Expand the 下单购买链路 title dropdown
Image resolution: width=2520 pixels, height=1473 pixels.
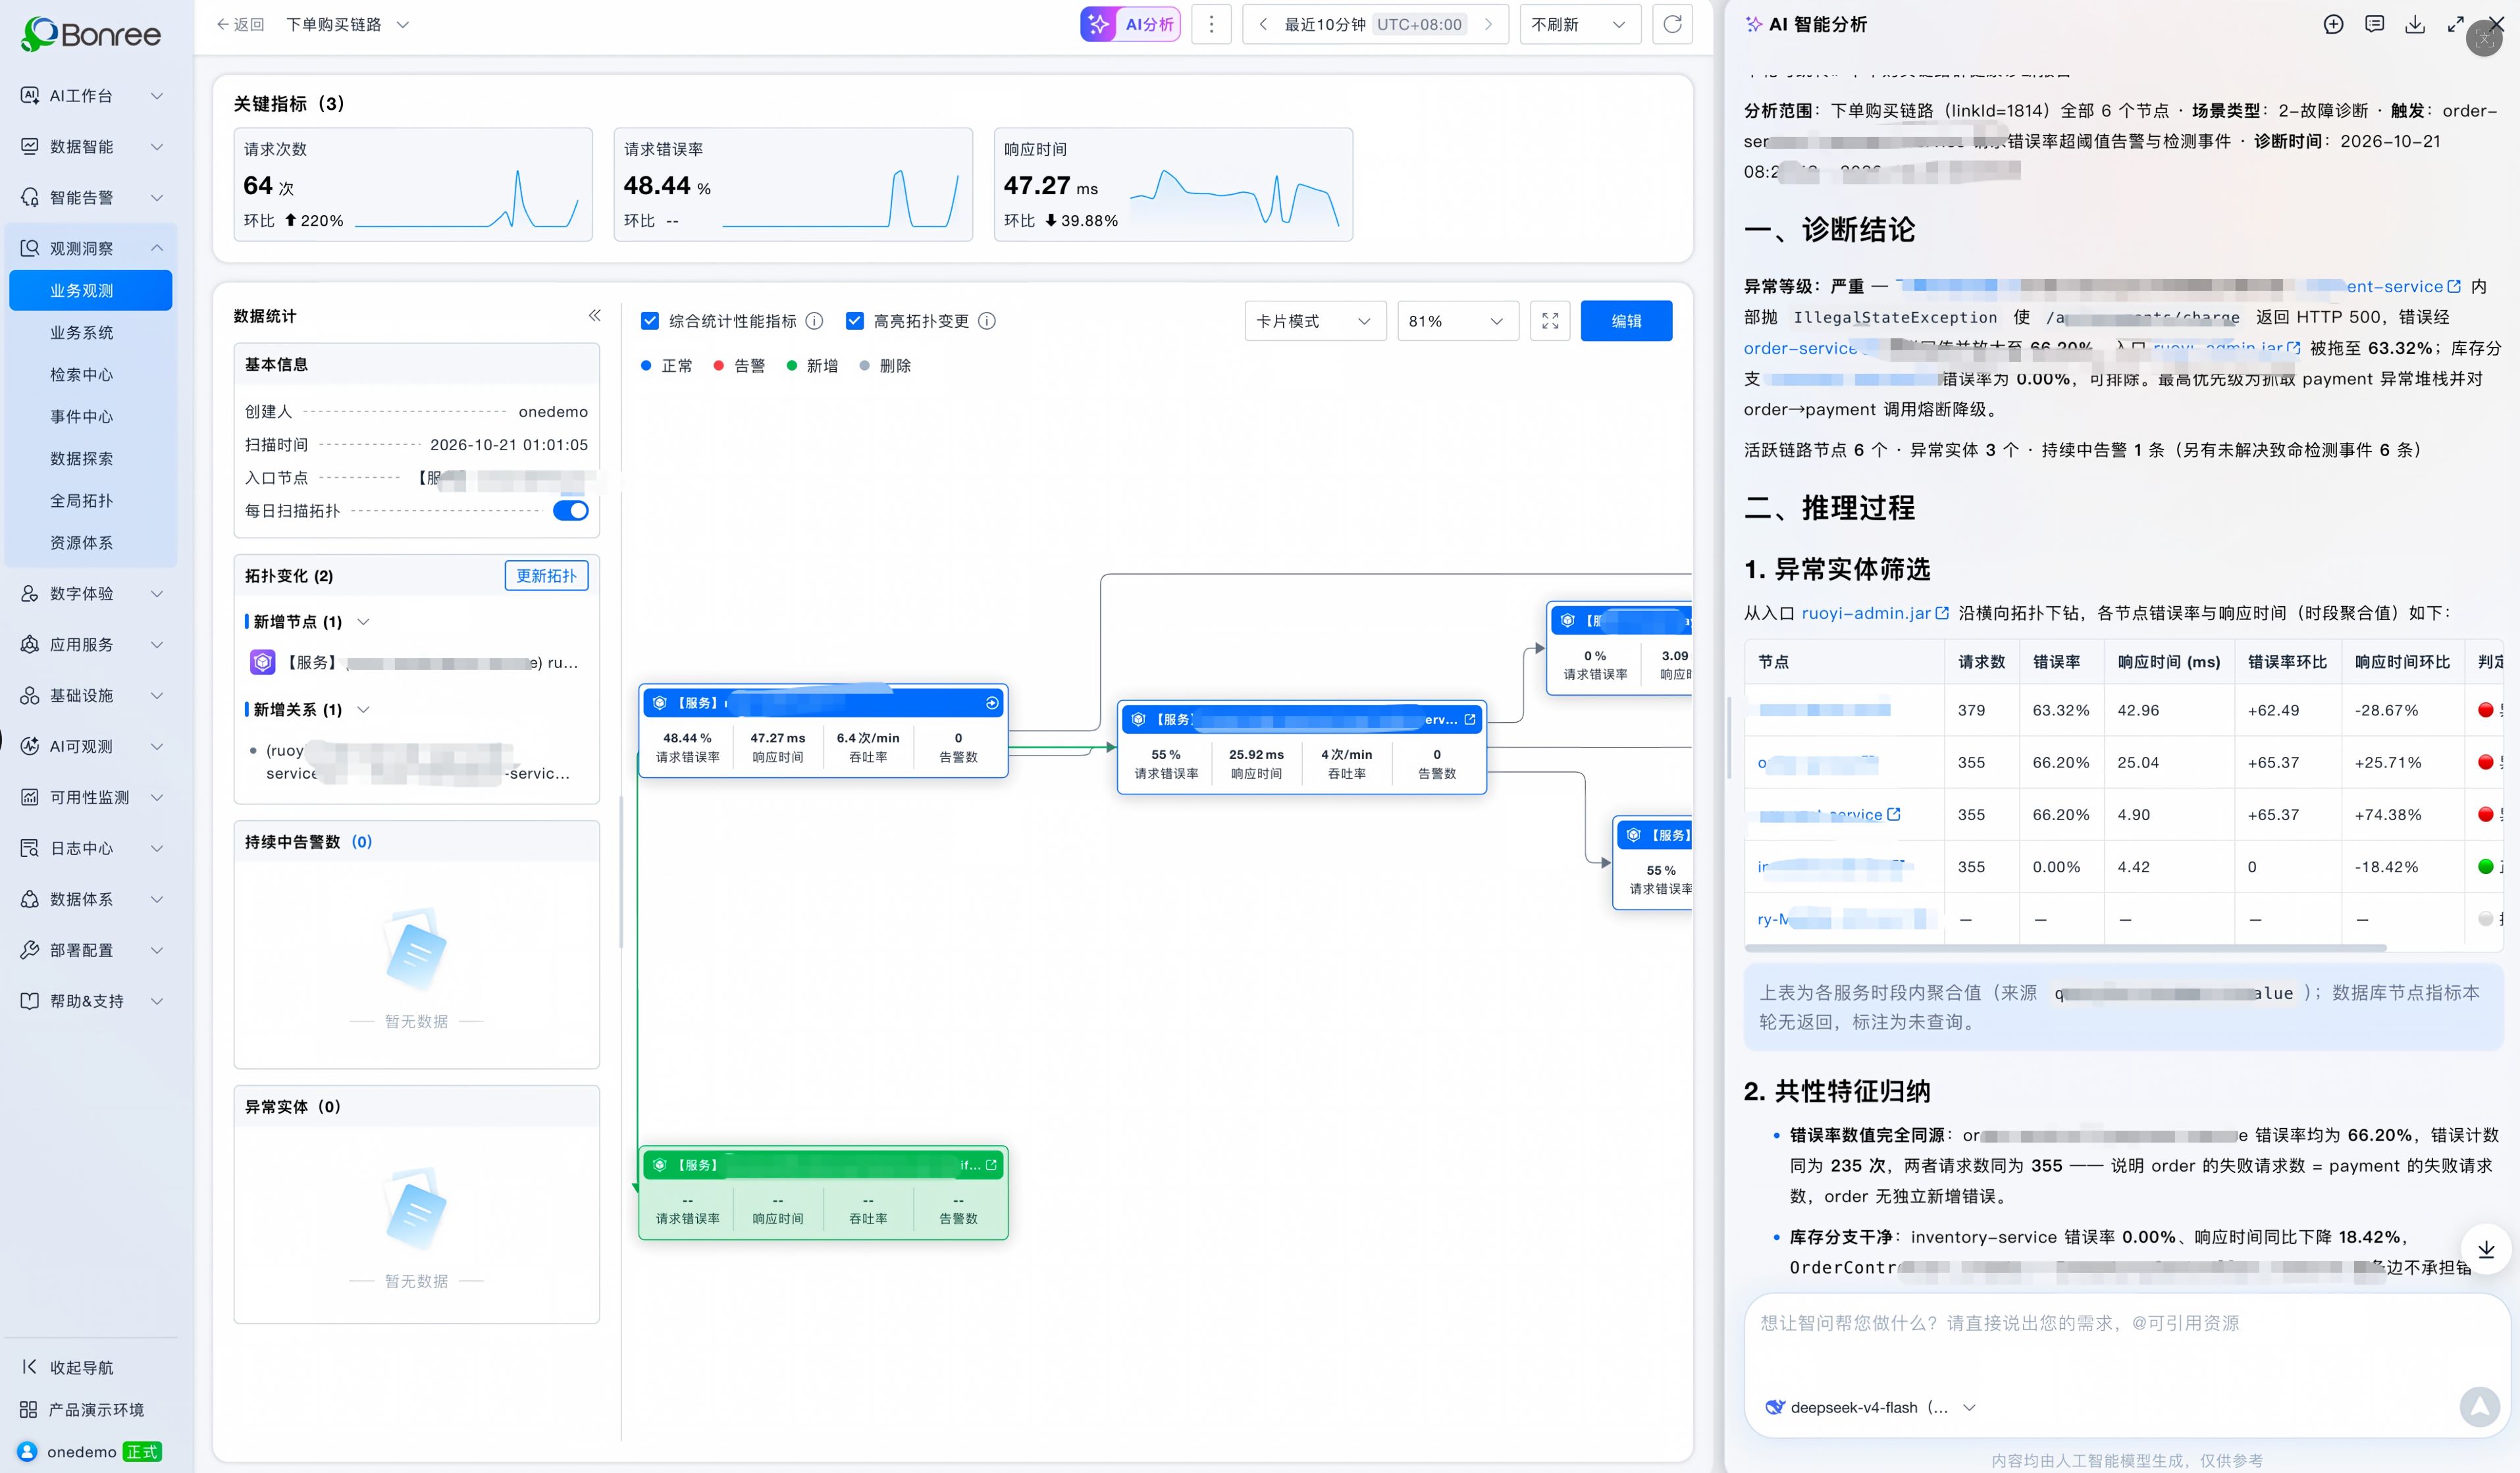[403, 24]
